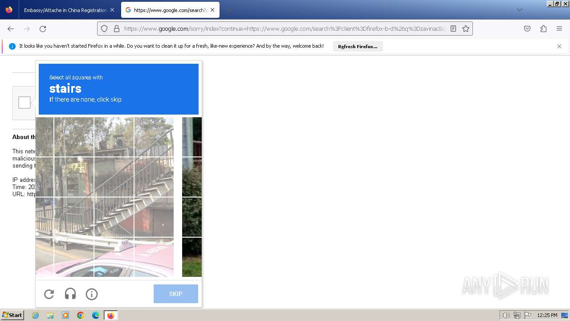Close the Google search tab

212,10
